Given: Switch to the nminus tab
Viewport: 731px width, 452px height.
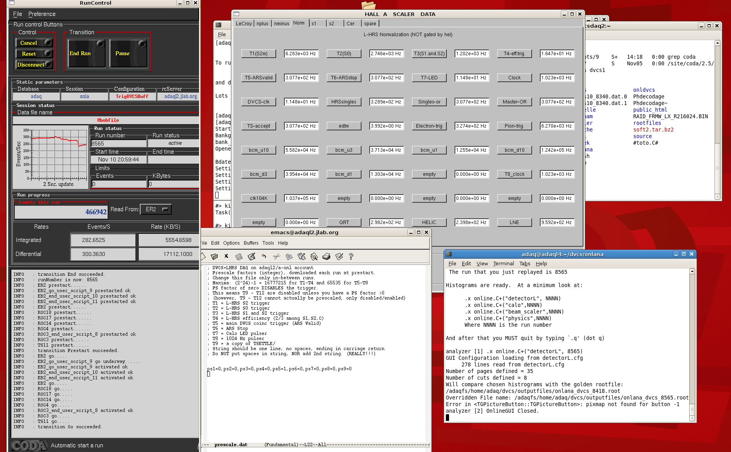Looking at the screenshot, I should 282,24.
